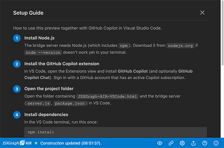Image resolution: width=224 pixels, height=148 pixels.
Task: Click the 'server.js' code label
Action: [38, 103]
